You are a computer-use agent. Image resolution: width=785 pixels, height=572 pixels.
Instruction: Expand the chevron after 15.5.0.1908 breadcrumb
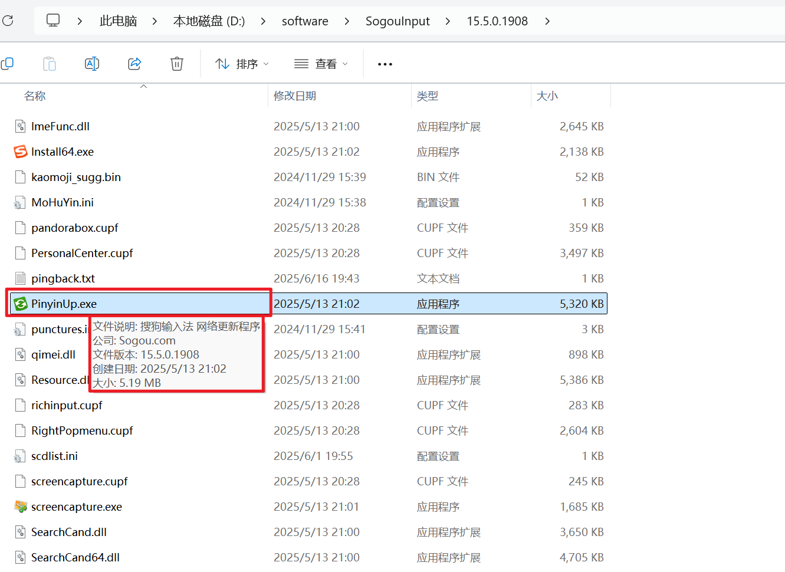point(547,21)
